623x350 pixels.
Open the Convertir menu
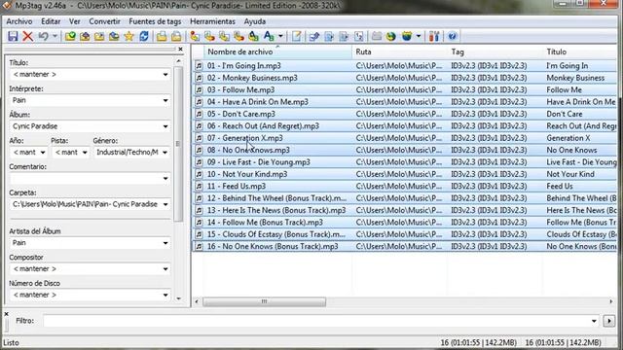tap(104, 21)
